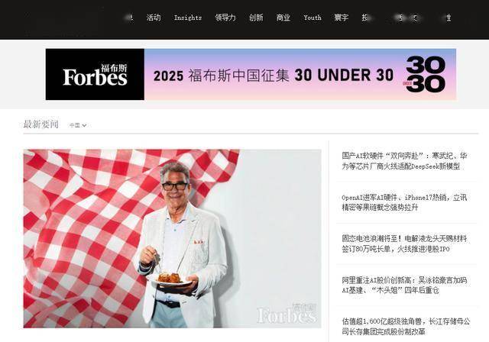
Task: Expand the 中国 region dropdown
Action: (78, 125)
